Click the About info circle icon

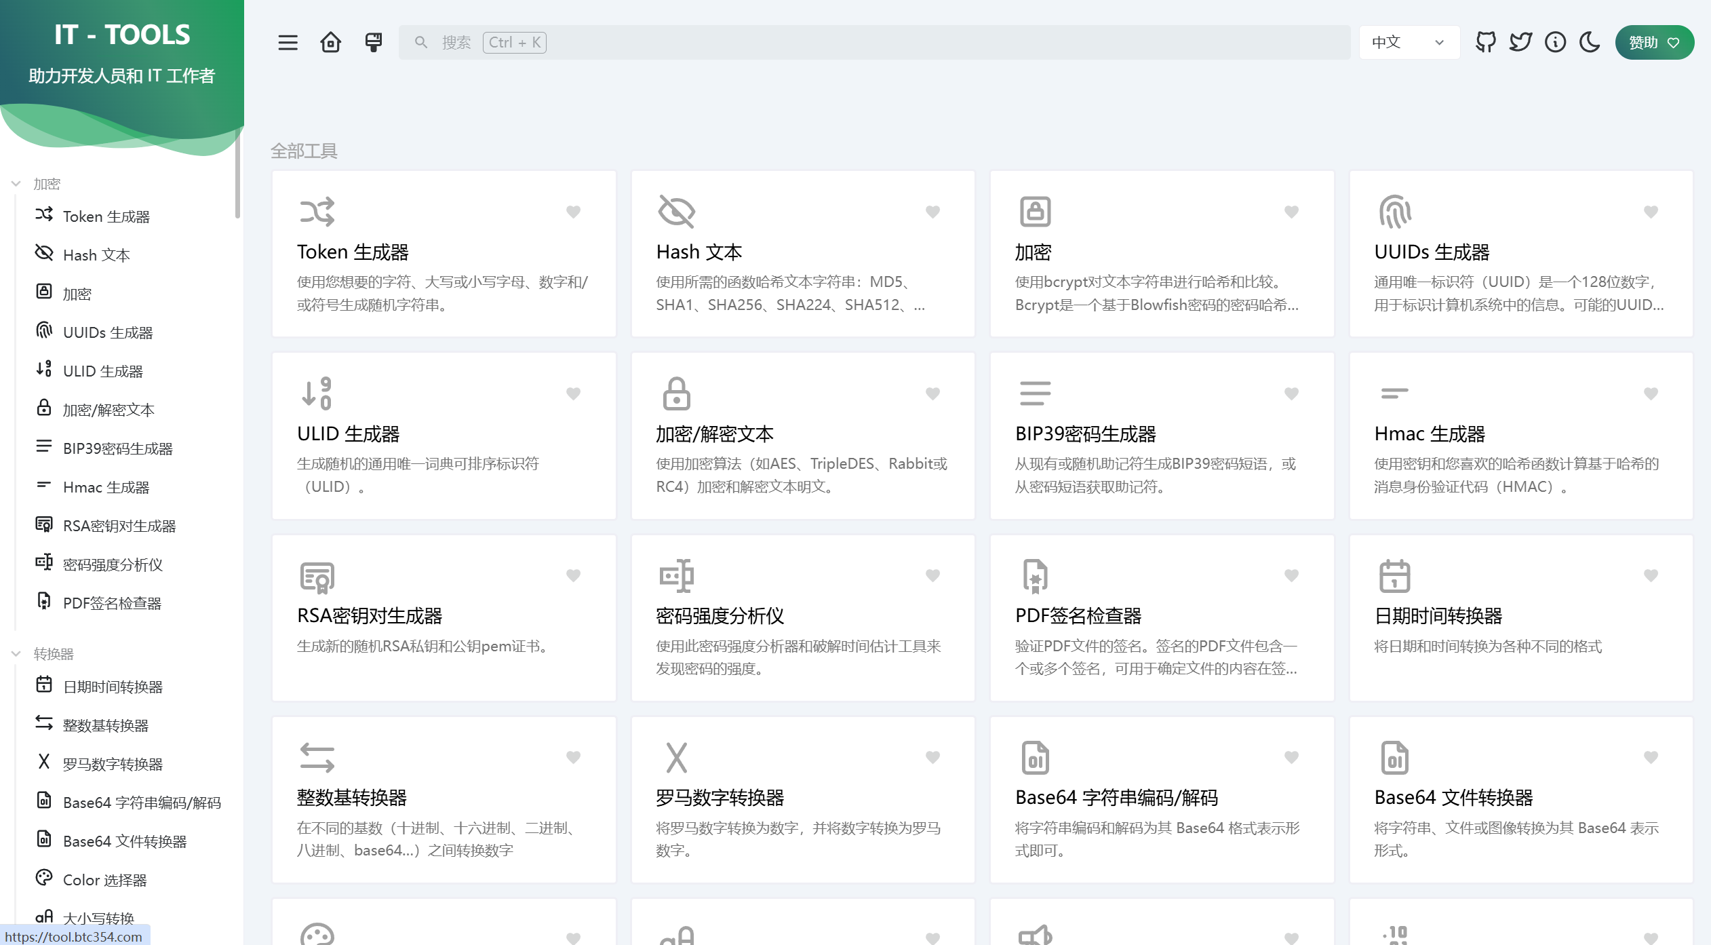pos(1555,43)
